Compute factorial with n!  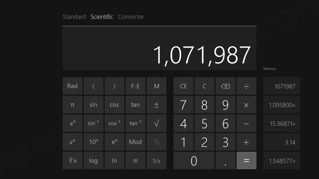[x=135, y=160]
